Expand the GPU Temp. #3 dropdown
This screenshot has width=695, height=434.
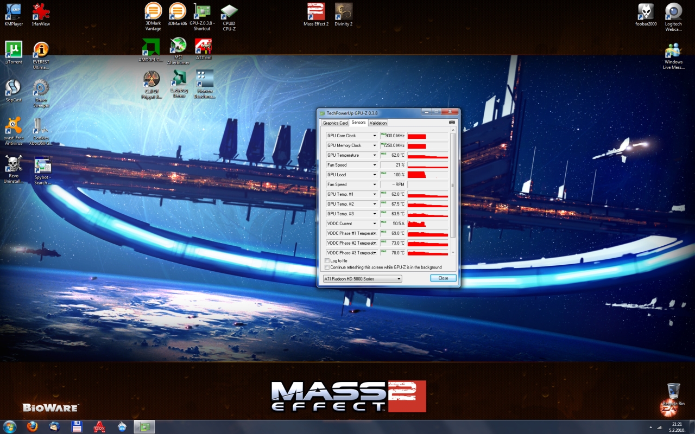click(x=374, y=214)
